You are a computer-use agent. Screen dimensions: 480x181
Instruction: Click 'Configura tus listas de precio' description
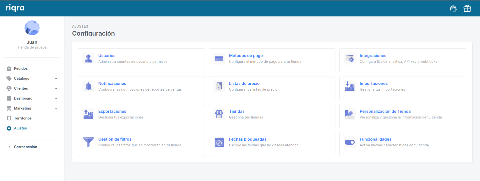coord(253,89)
